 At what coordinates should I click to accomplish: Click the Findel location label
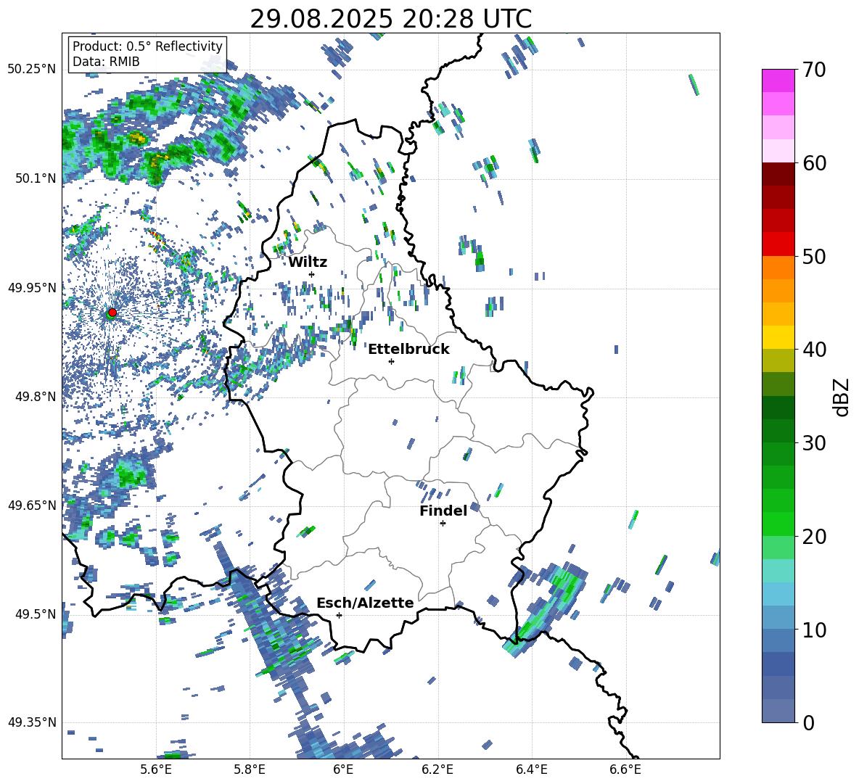[443, 511]
